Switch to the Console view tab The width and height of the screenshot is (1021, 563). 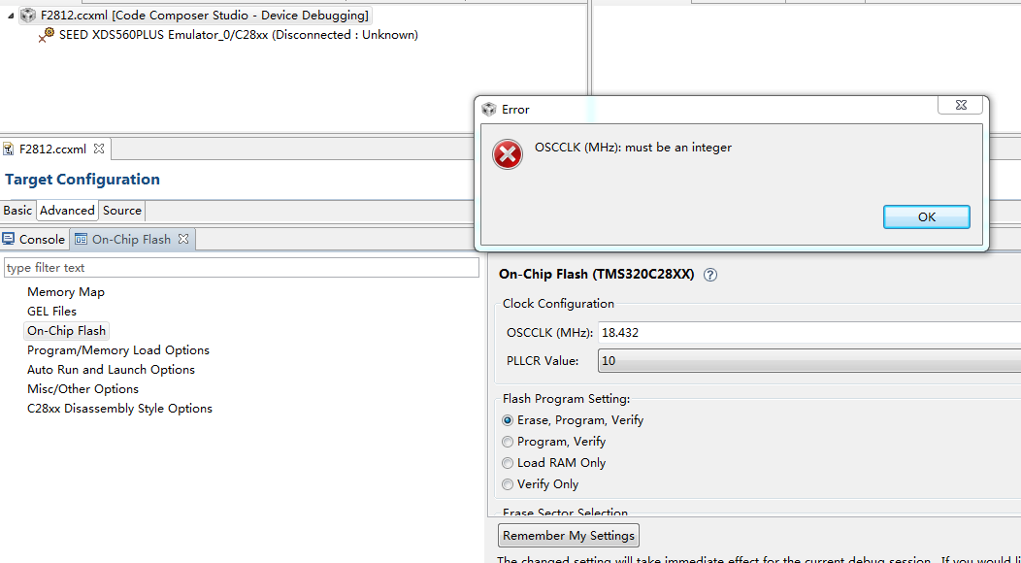(x=42, y=239)
